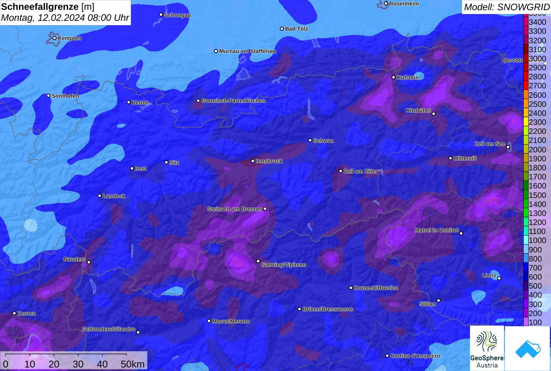Click the blue cloud logo icon
The height and width of the screenshot is (371, 551).
pyautogui.click(x=527, y=349)
